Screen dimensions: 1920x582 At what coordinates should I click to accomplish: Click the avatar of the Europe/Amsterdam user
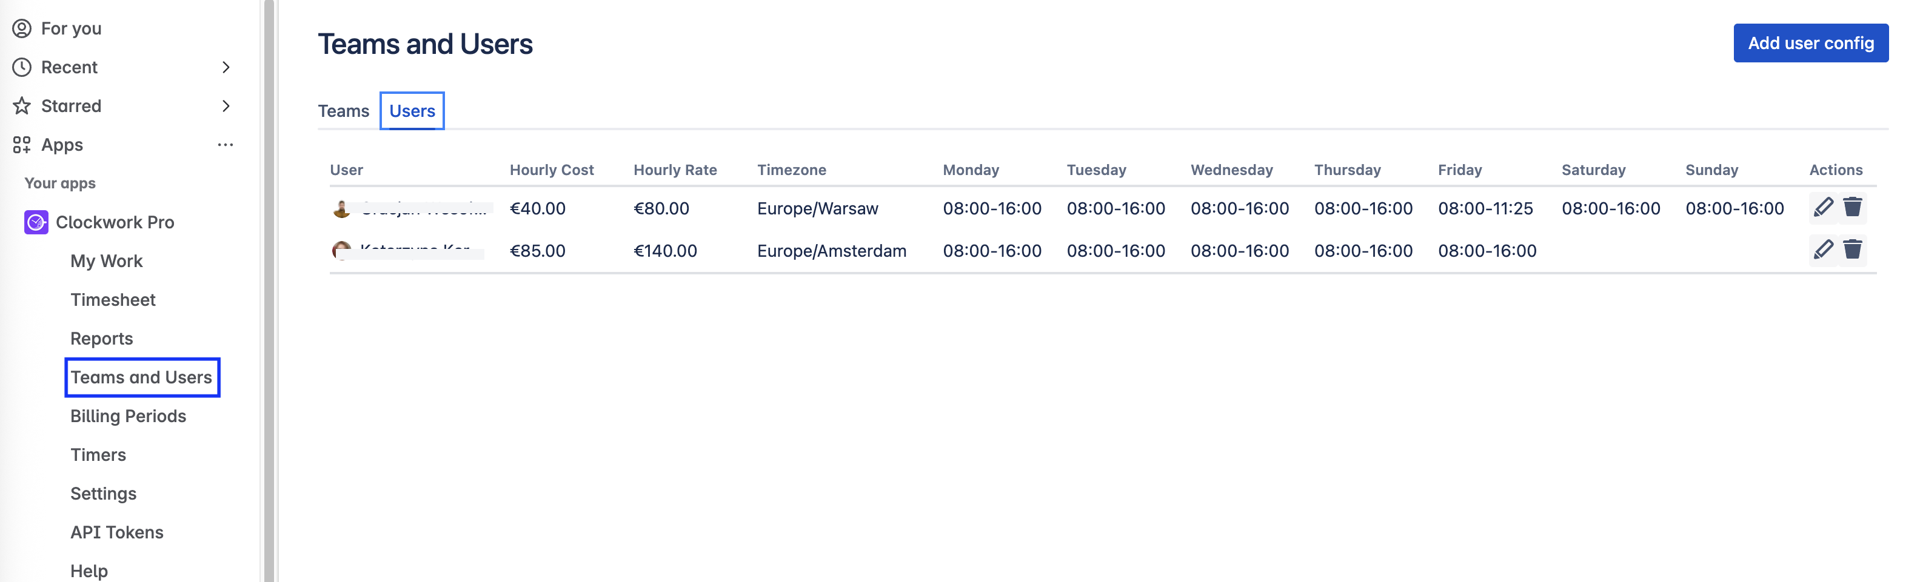click(341, 250)
